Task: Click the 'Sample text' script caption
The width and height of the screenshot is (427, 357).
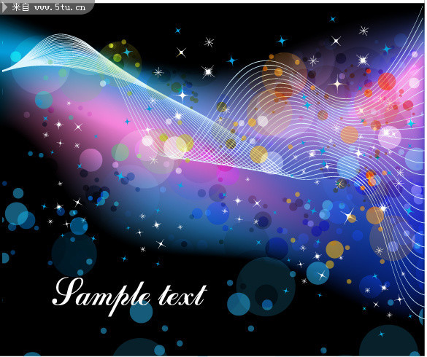Action: [129, 297]
